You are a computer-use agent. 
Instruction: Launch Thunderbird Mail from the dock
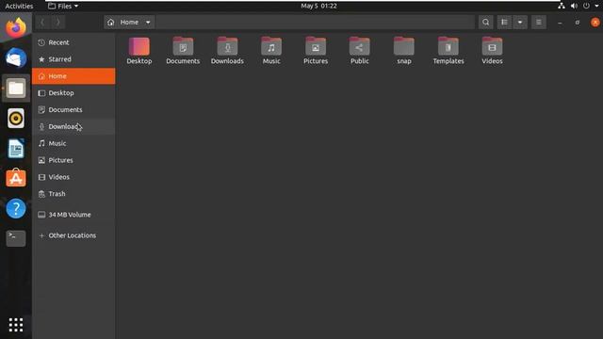tap(16, 58)
